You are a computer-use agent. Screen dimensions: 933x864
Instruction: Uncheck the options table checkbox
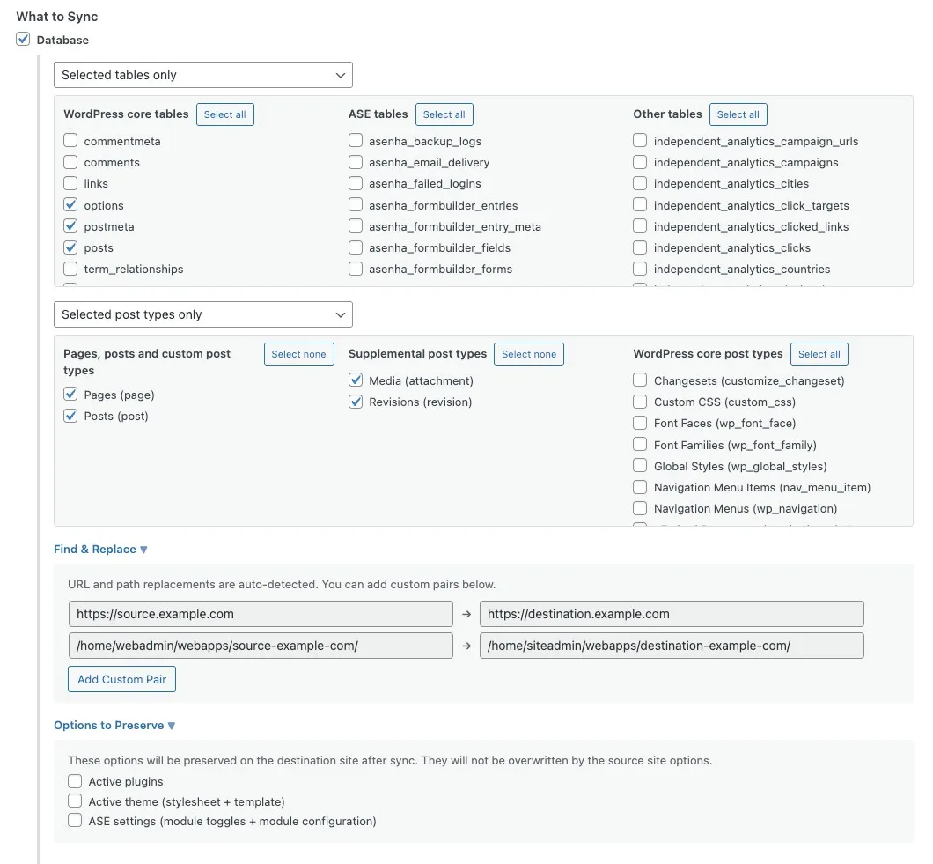(71, 205)
